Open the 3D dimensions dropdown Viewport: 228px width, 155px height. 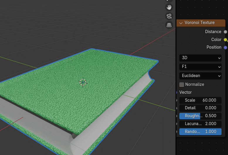coord(200,58)
